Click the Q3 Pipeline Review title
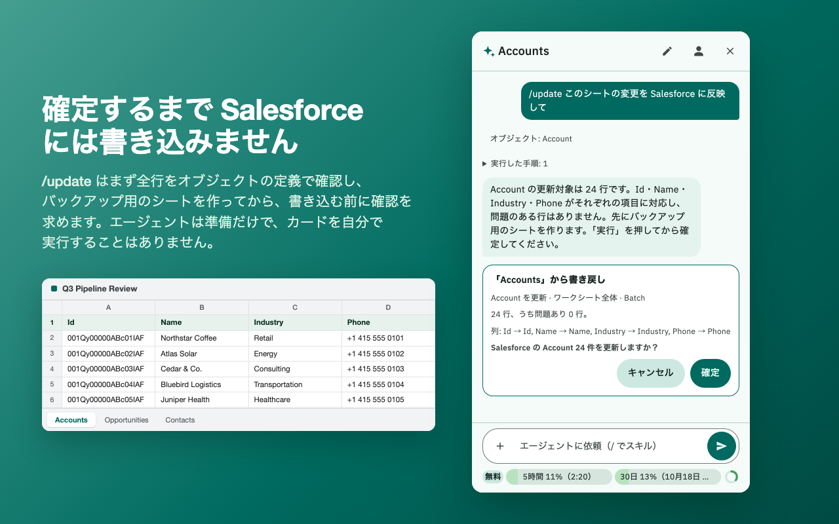Viewport: 839px width, 524px height. (x=100, y=289)
